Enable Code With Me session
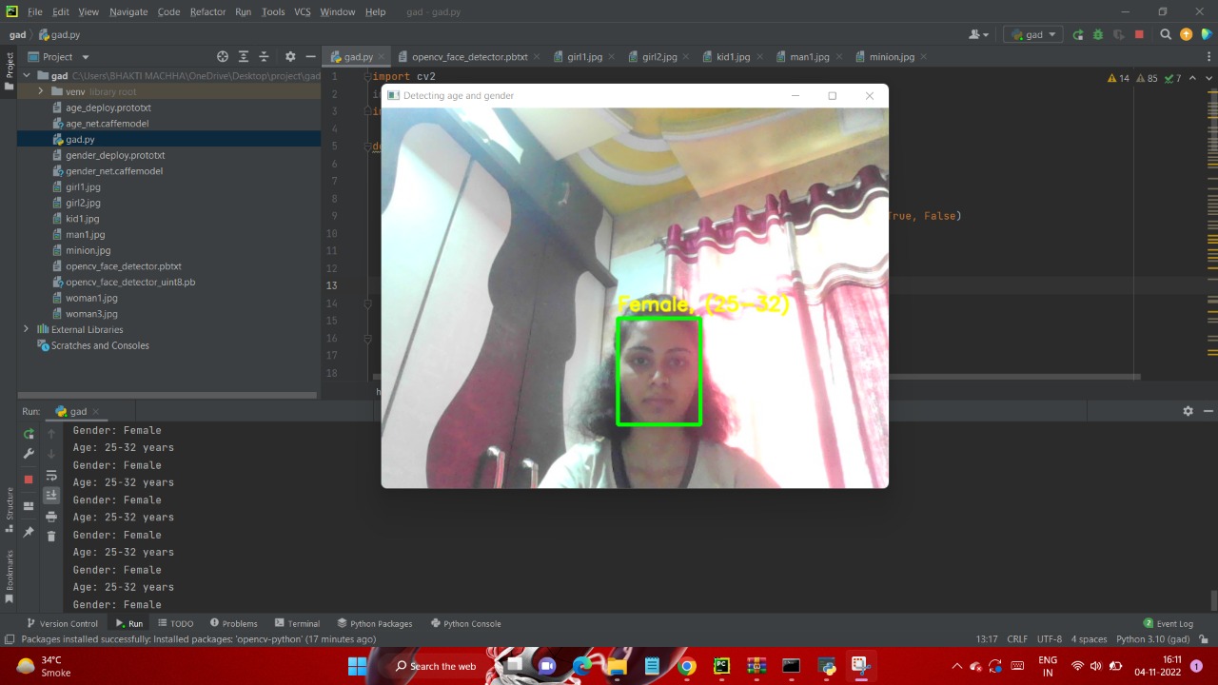 (x=977, y=34)
